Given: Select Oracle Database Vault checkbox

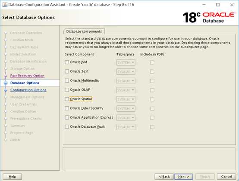Looking at the screenshot, I should coord(67,127).
